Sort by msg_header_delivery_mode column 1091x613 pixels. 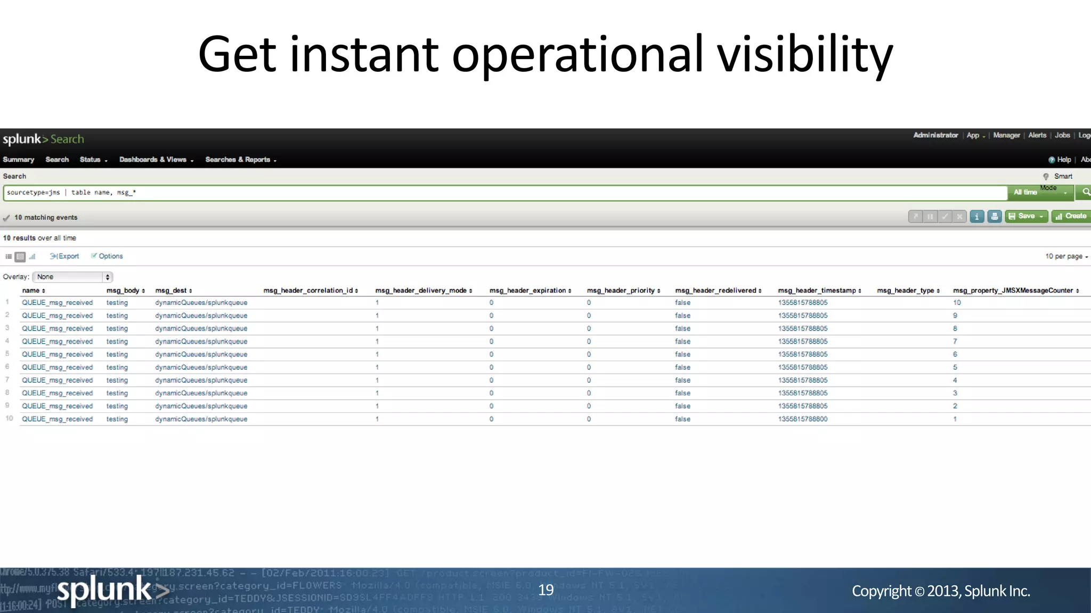(x=424, y=291)
